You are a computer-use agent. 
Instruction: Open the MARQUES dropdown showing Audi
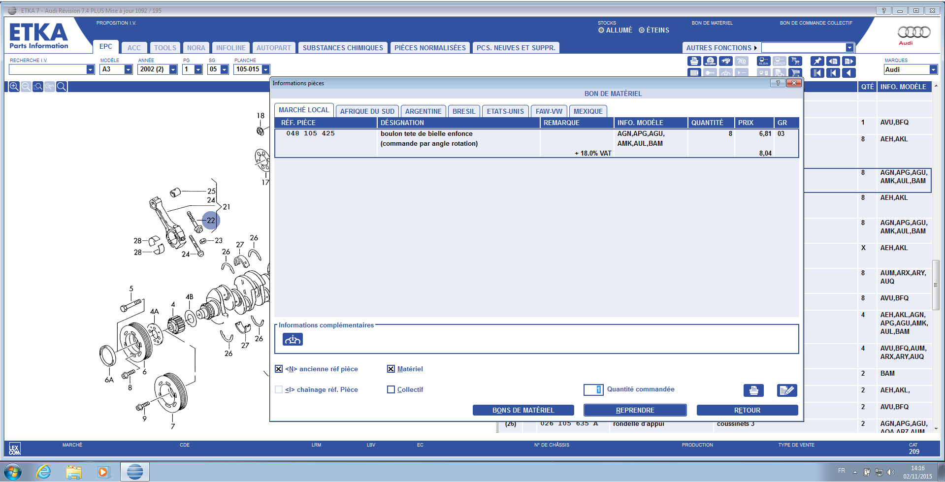click(933, 69)
